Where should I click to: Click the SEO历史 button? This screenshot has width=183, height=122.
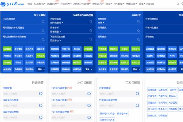[41, 49]
